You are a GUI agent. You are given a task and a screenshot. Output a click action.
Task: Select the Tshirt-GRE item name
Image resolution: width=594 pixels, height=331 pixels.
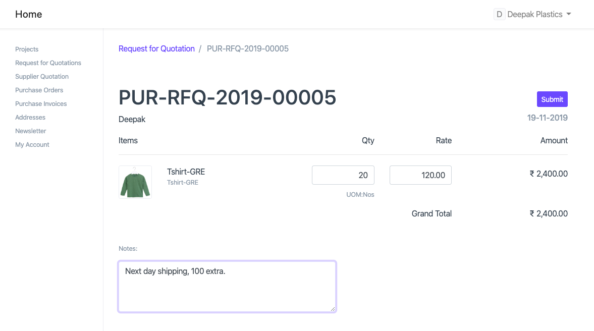pos(186,172)
